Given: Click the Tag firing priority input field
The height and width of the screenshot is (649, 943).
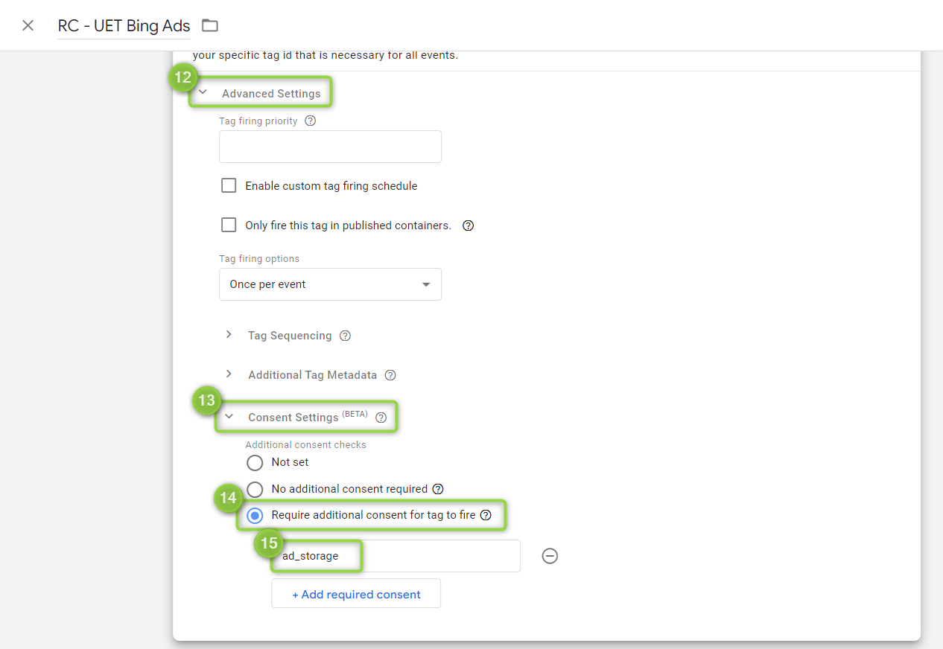Looking at the screenshot, I should [x=330, y=147].
